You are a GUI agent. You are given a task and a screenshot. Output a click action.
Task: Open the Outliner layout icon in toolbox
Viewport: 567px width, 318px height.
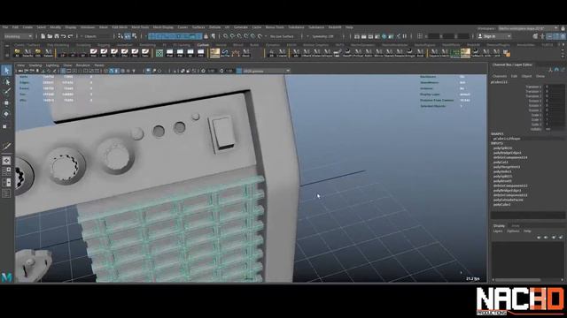(6, 193)
